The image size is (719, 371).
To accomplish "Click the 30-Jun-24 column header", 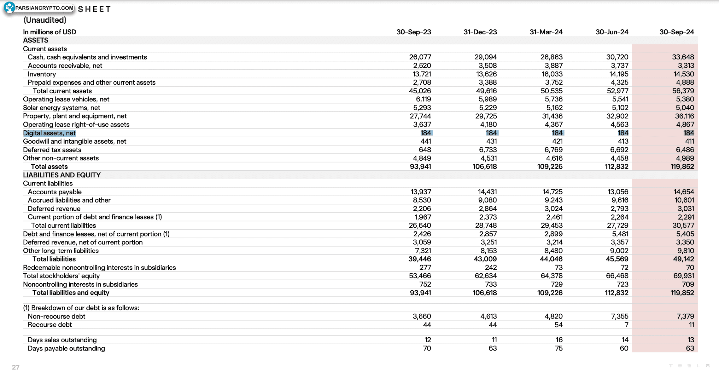I will click(612, 32).
